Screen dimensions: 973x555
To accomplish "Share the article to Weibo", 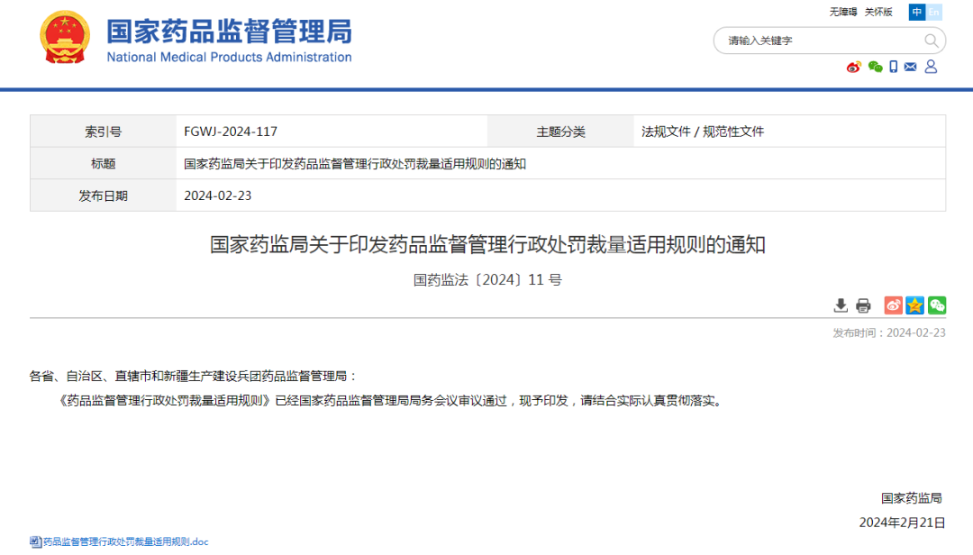I will tap(893, 305).
